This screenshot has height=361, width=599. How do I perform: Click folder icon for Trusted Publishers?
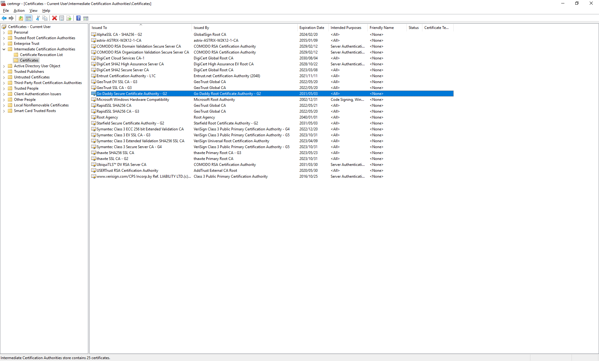(10, 72)
